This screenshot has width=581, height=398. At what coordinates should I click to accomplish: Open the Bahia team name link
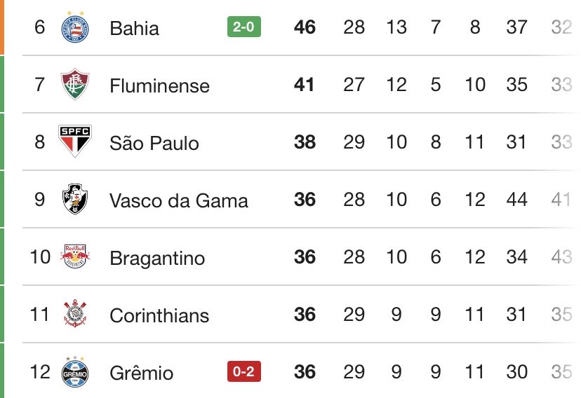134,28
